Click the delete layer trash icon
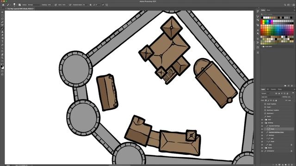The width and height of the screenshot is (296, 166). (292, 165)
